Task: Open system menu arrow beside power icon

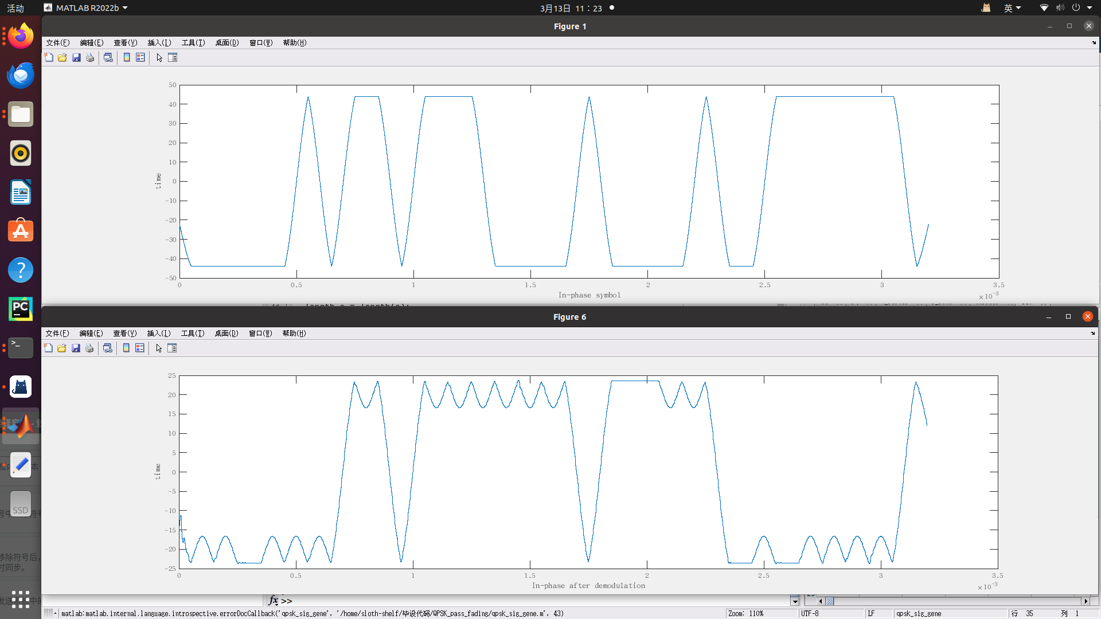Action: [x=1090, y=8]
